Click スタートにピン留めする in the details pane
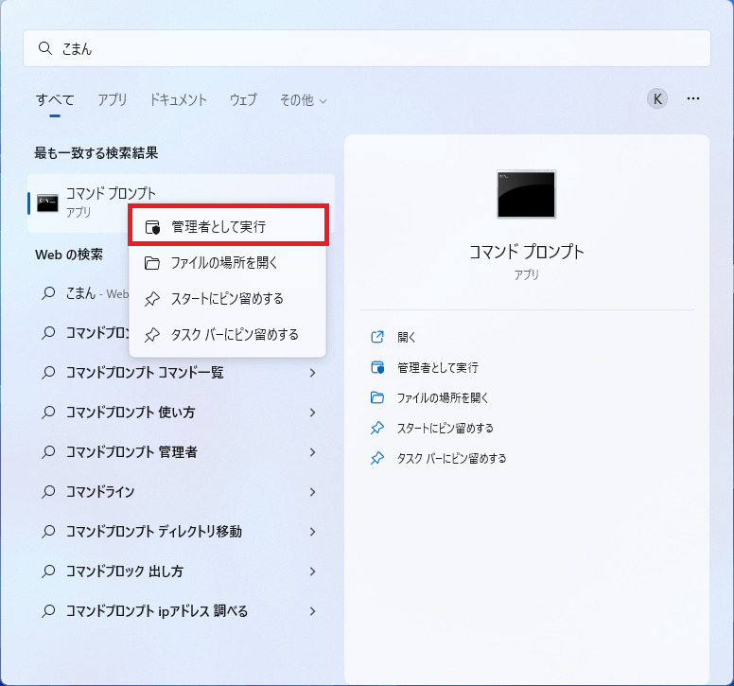 (446, 429)
